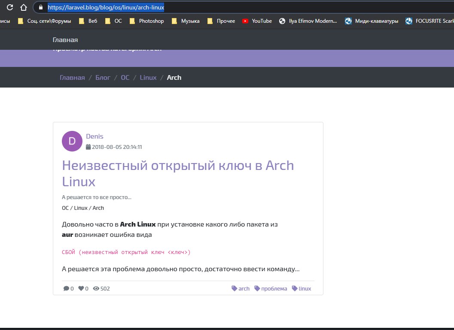Click Главная in the top navigation bar

[65, 40]
